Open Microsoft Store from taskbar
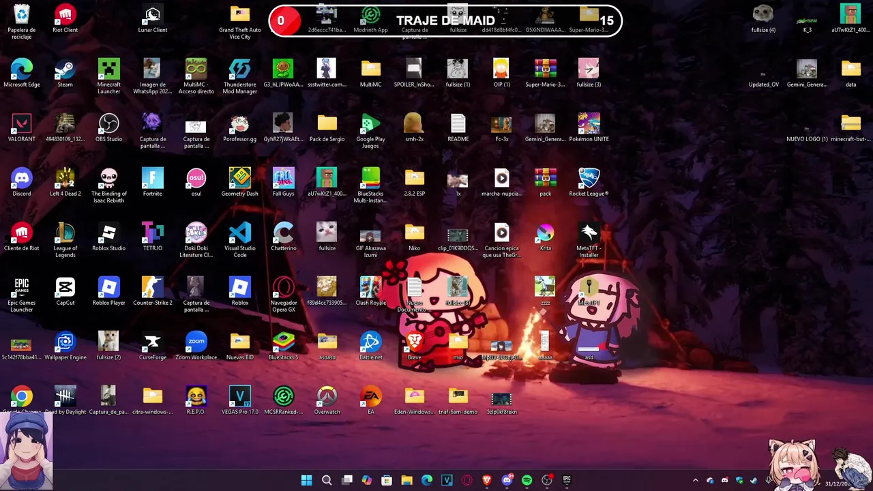The width and height of the screenshot is (873, 491). pyautogui.click(x=387, y=480)
